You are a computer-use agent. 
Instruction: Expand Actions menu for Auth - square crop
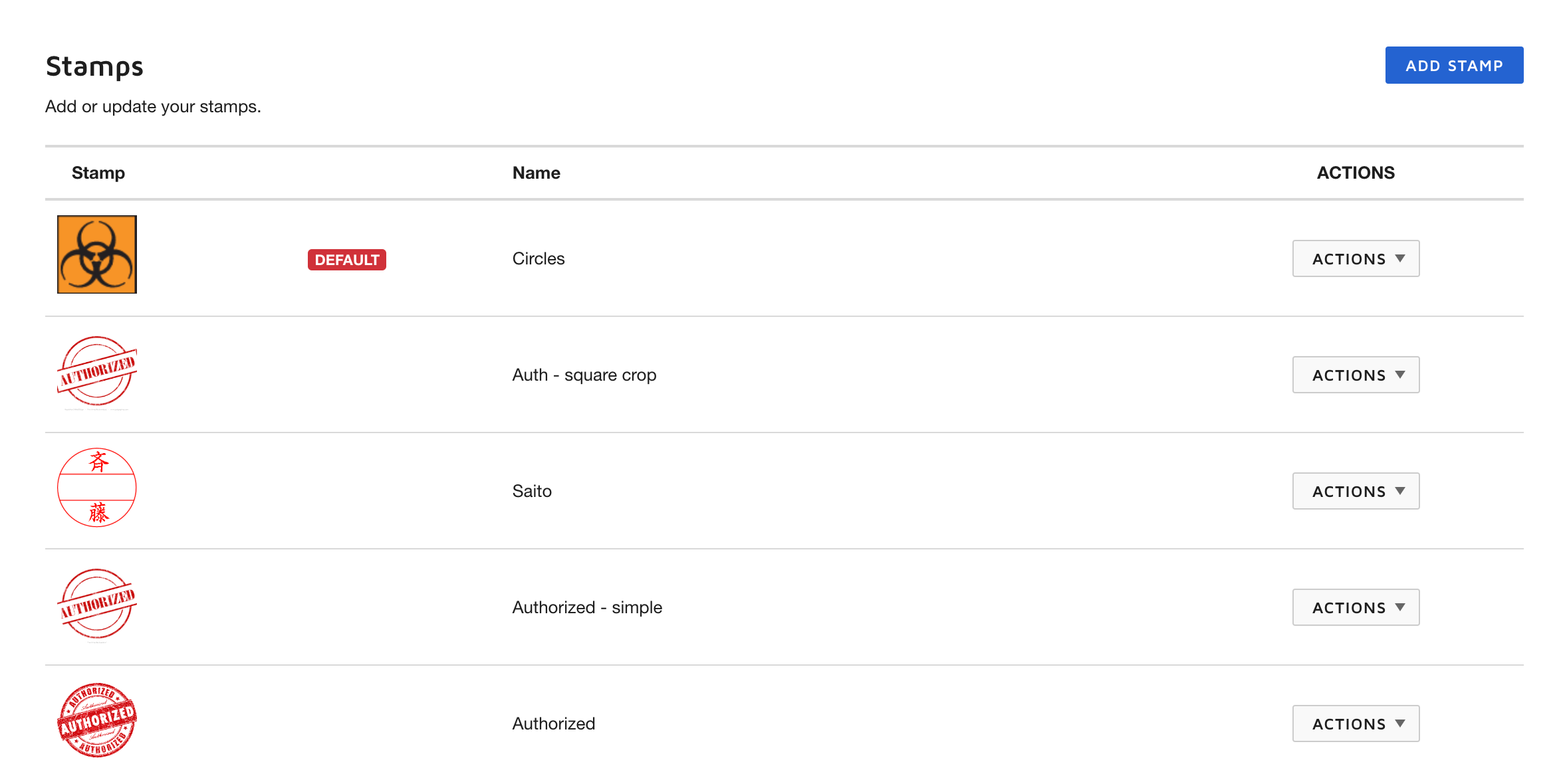click(x=1355, y=375)
